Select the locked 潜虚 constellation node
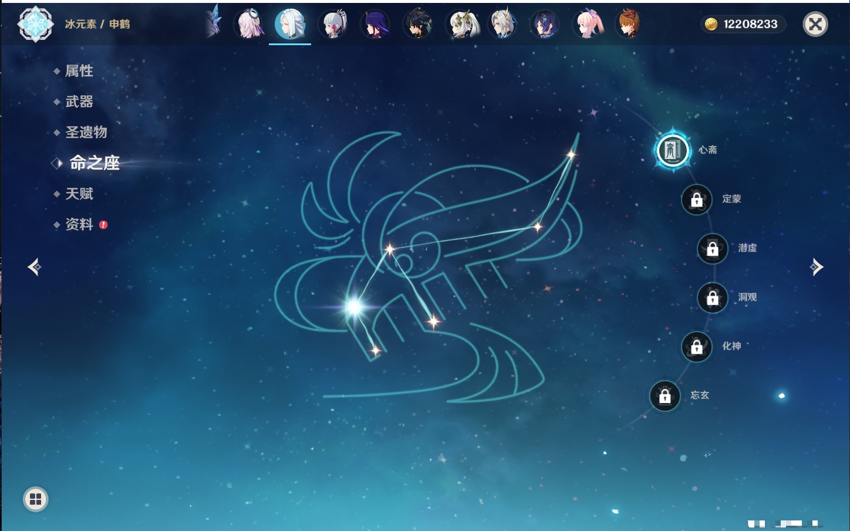 click(x=713, y=249)
